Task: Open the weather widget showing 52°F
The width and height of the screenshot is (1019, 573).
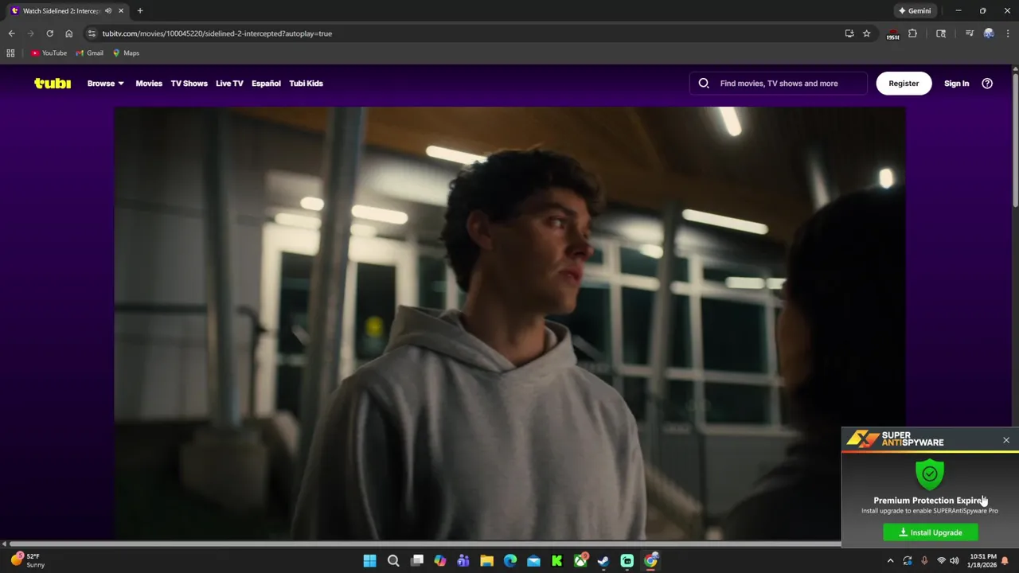Action: [26, 560]
